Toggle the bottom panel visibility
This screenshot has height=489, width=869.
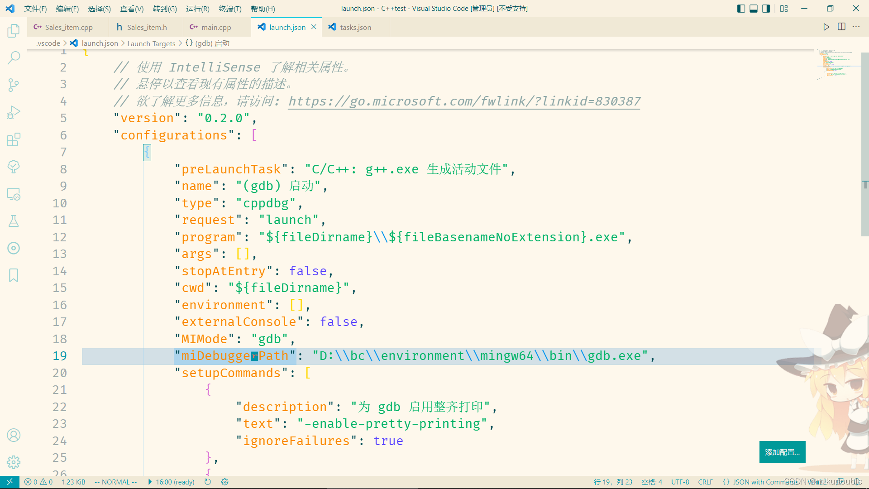[x=754, y=9]
